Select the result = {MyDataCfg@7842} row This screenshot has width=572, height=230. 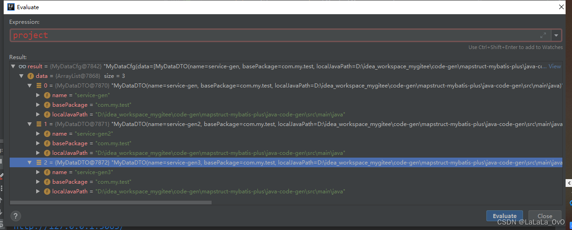coord(286,66)
